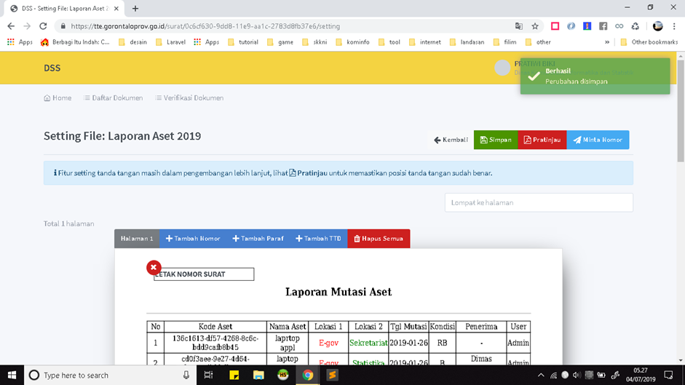Add a number with Tambah Nomor
Viewport: 685px width, 385px height.
click(192, 239)
